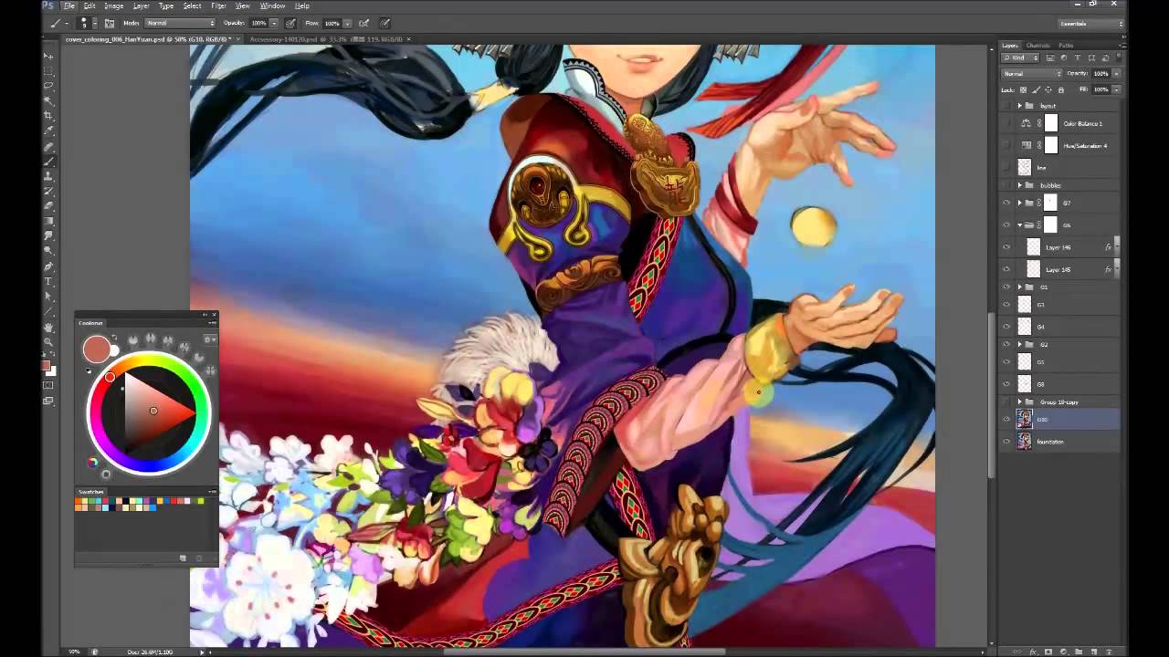The width and height of the screenshot is (1169, 657).
Task: Select the History Brush tool
Action: point(48,191)
